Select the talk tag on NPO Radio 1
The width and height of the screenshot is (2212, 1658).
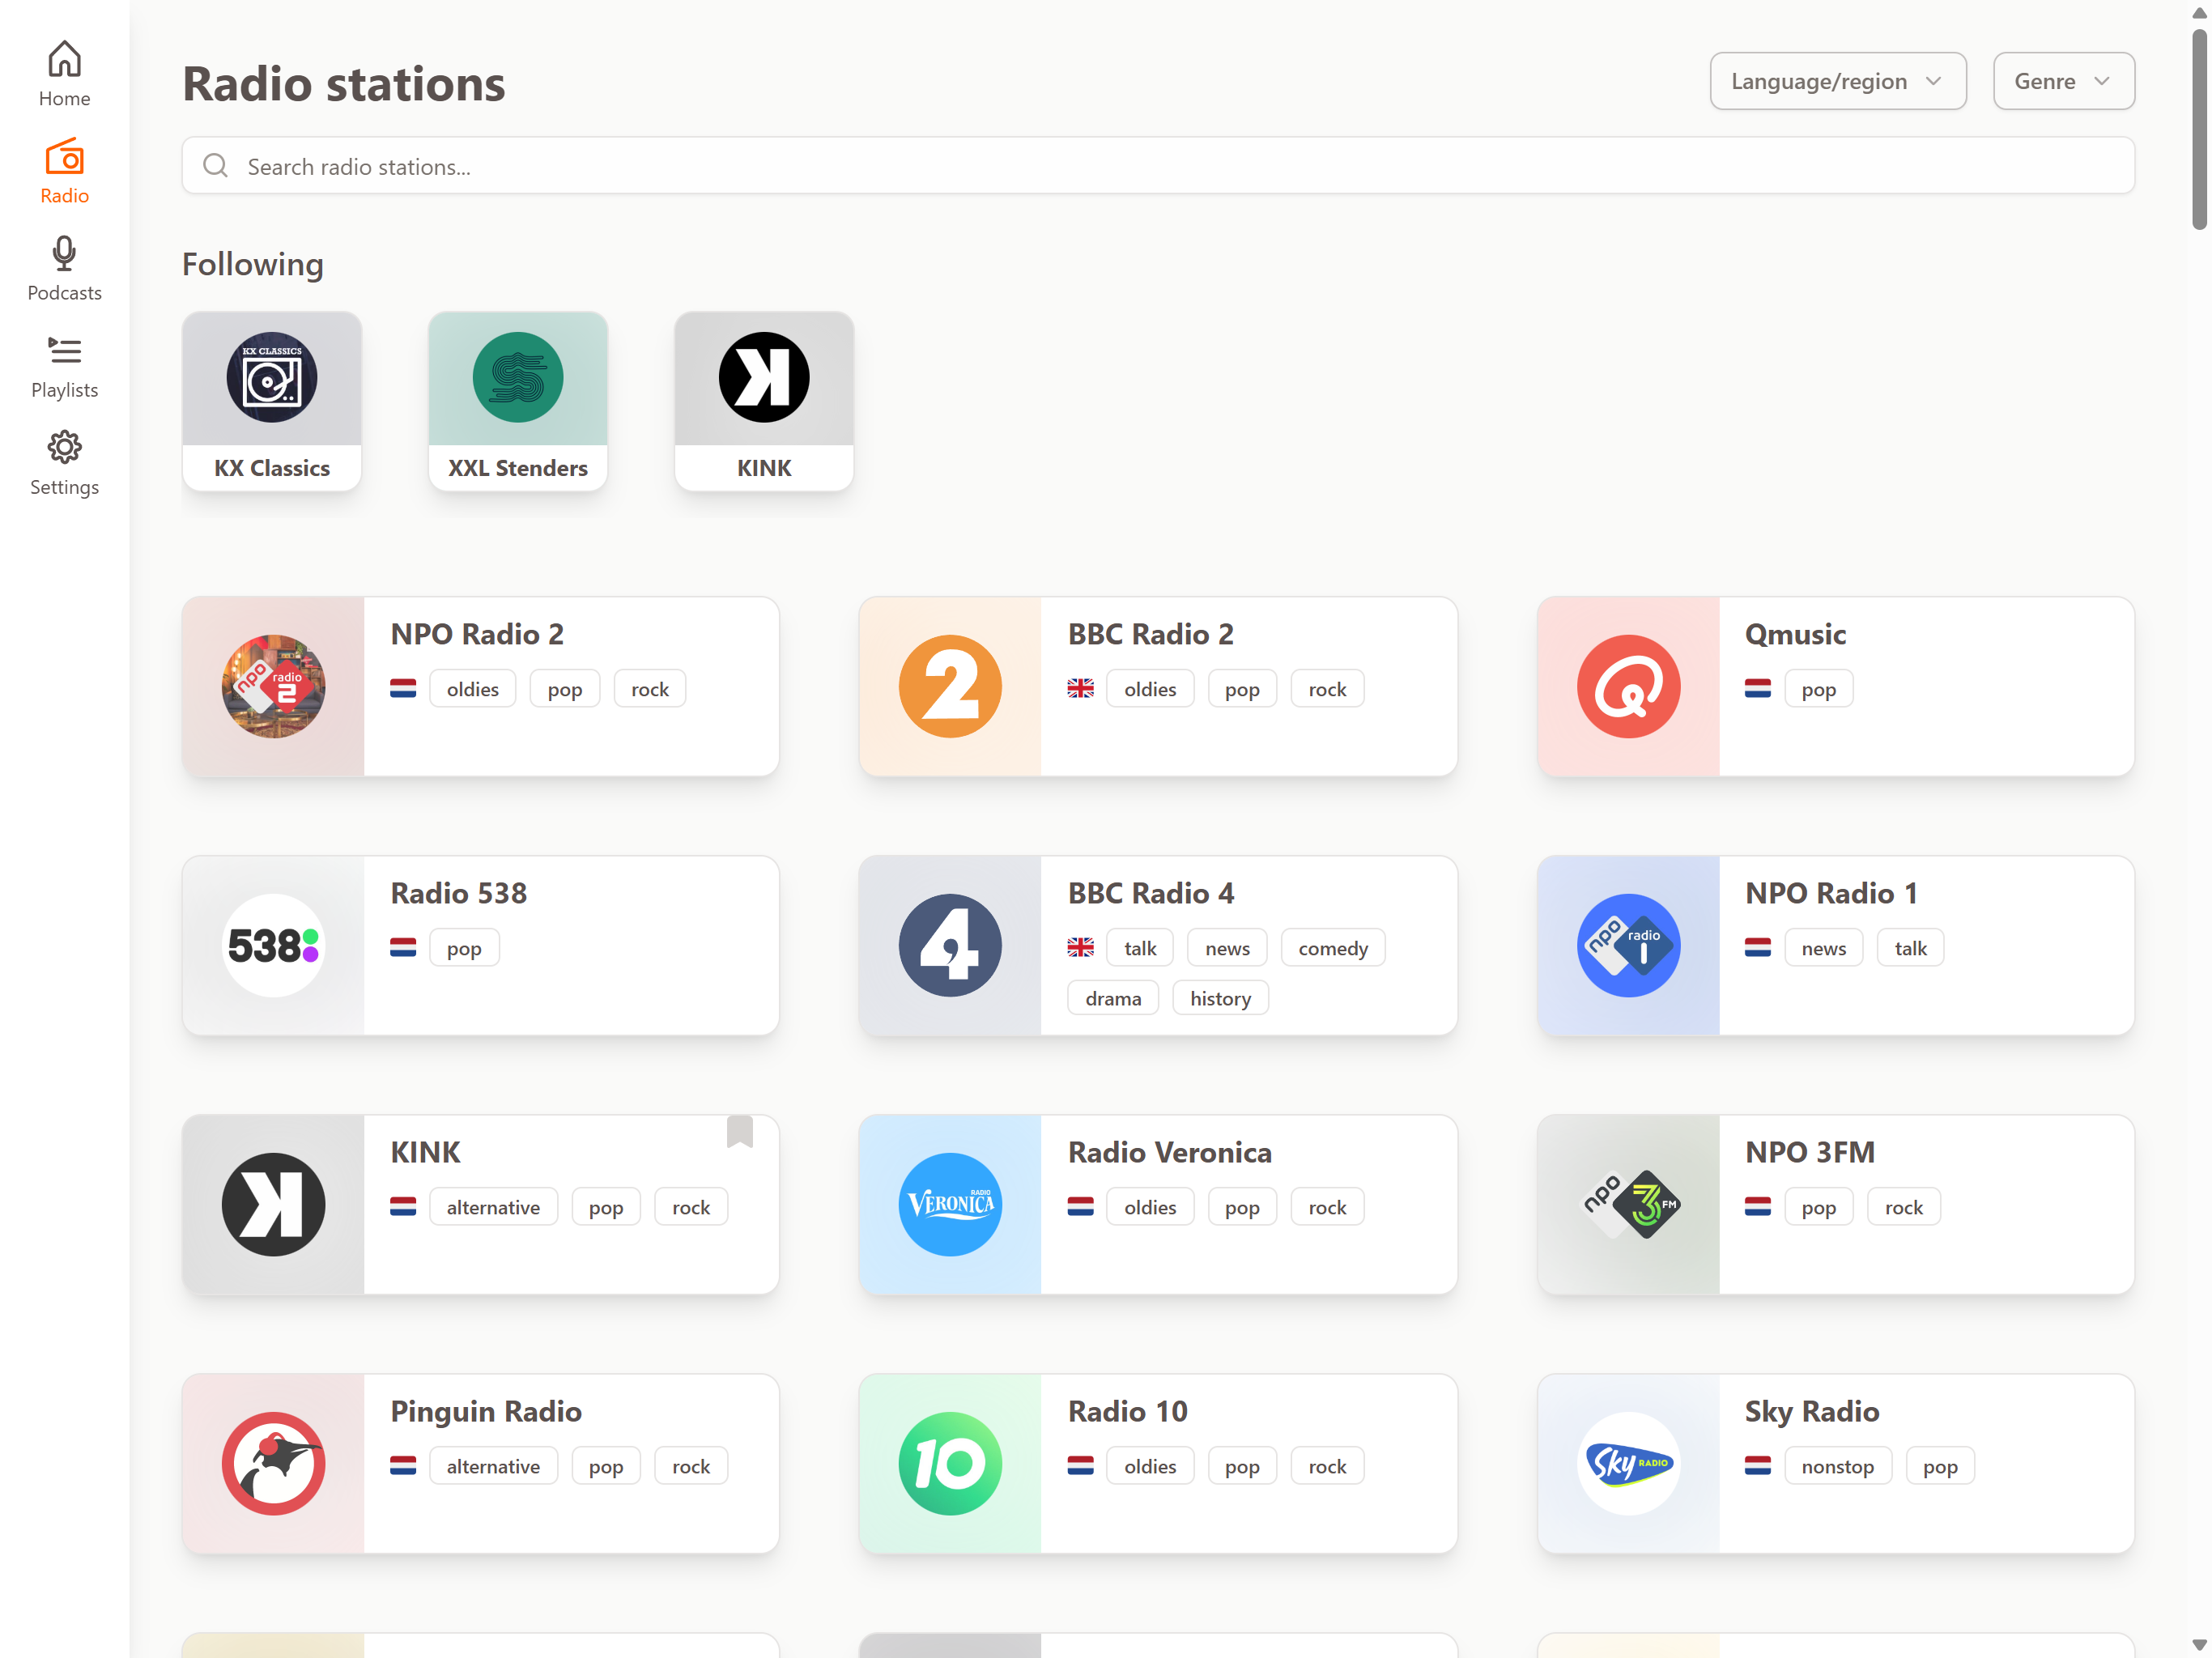tap(1910, 948)
